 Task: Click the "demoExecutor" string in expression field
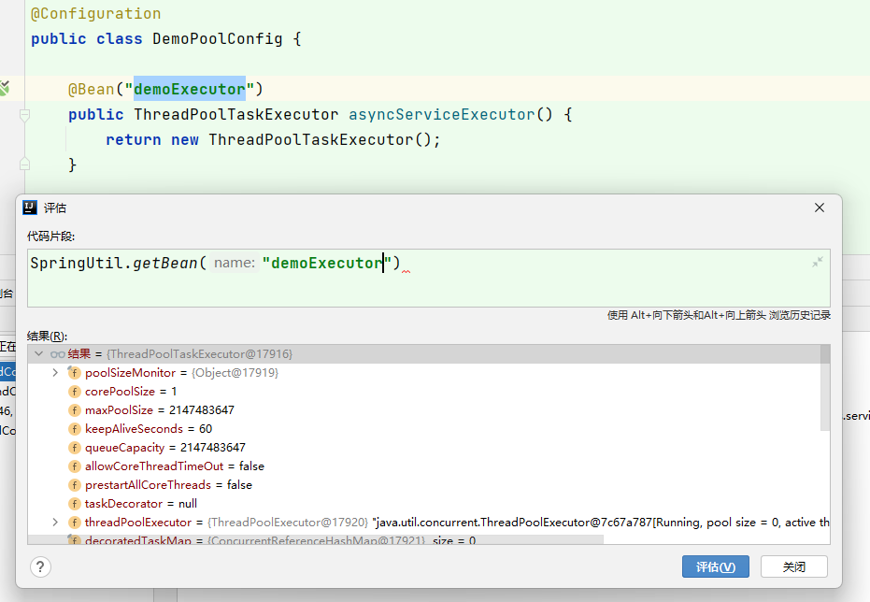tap(327, 263)
